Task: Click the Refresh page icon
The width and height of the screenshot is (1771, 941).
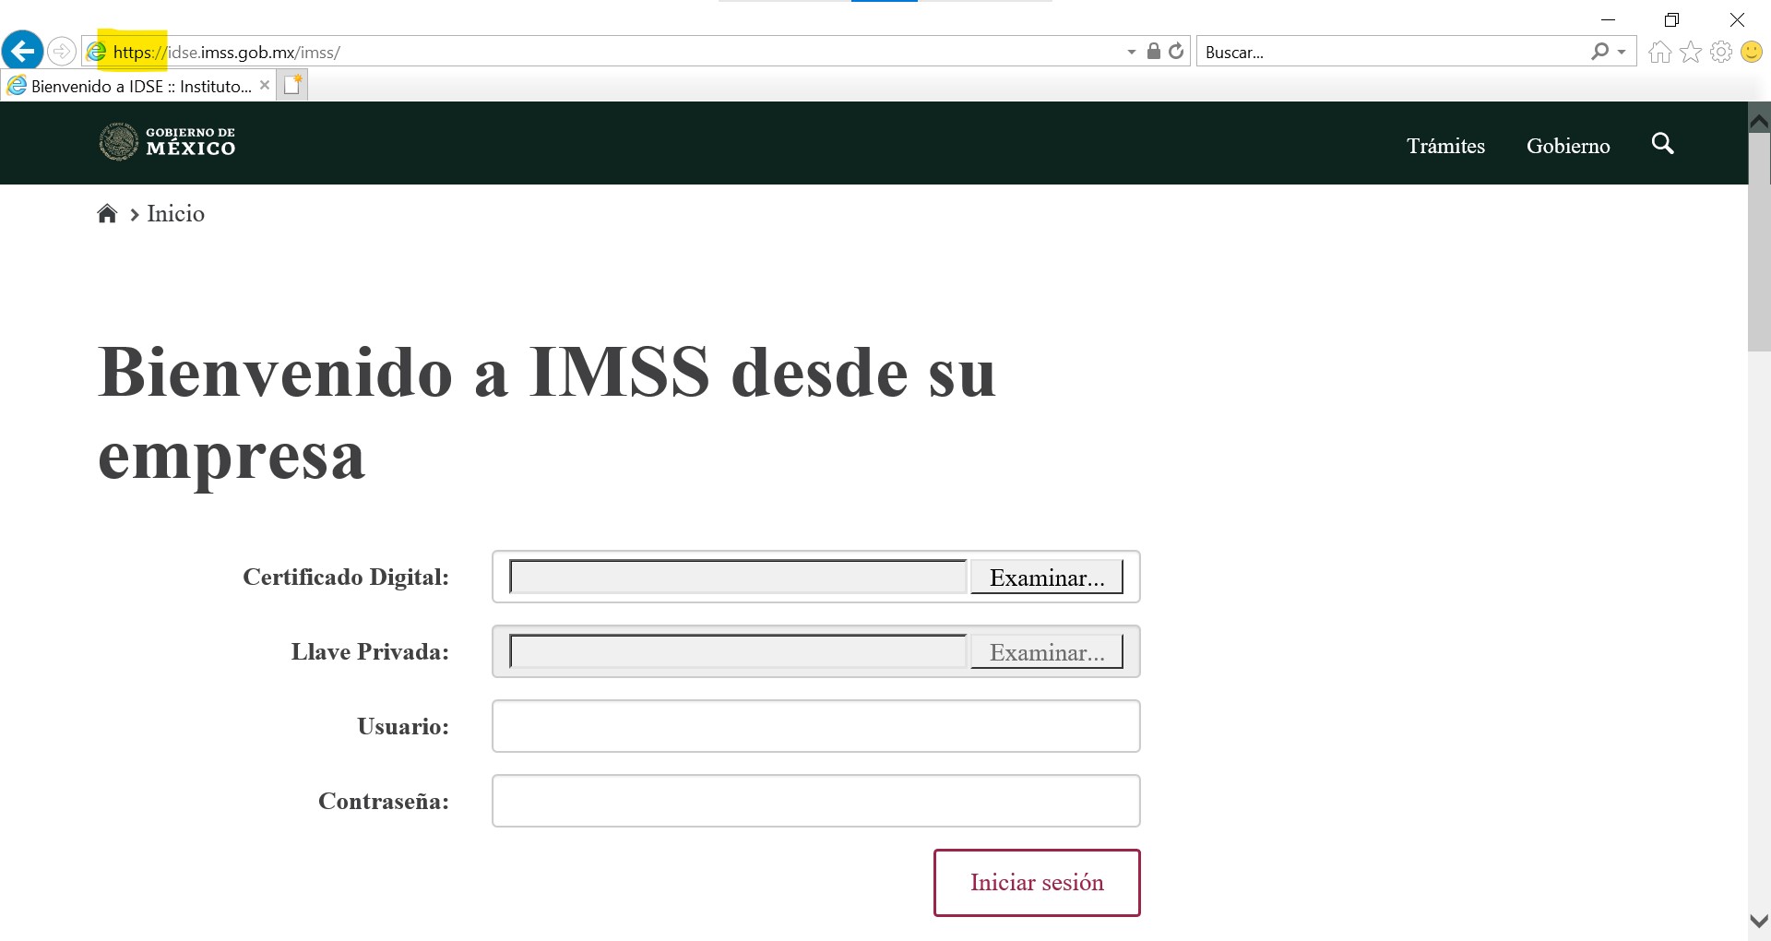Action: pyautogui.click(x=1176, y=51)
